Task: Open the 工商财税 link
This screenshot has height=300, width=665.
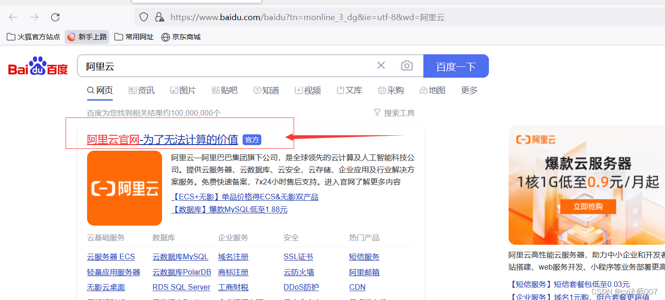Action: click(233, 287)
